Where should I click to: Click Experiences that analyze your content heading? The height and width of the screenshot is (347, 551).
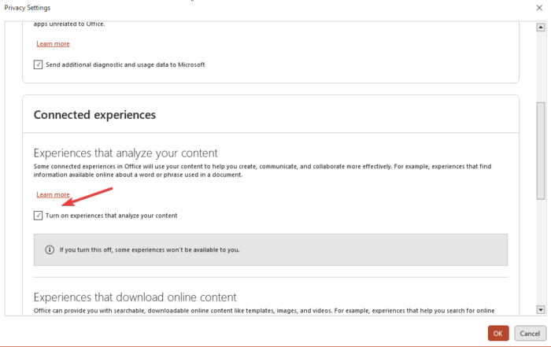point(125,153)
